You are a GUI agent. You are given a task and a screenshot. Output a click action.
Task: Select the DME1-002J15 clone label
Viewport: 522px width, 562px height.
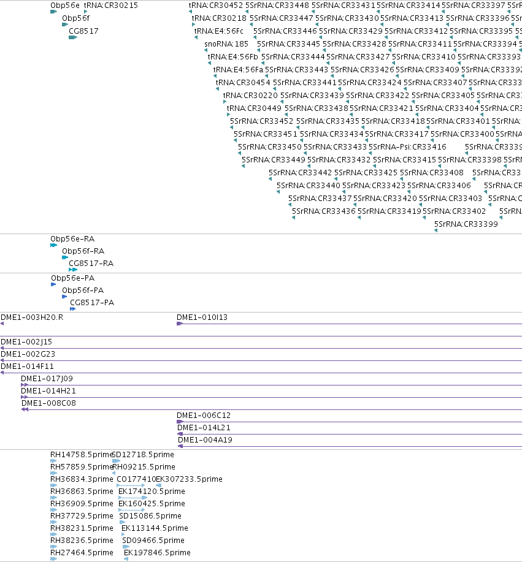[x=26, y=342]
